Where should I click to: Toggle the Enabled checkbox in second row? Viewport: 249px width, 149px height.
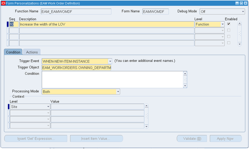pyautogui.click(x=229, y=30)
